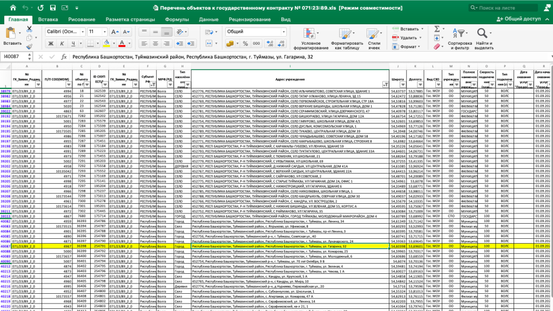The width and height of the screenshot is (553, 311).
Task: Align text to bottom
Action: coord(166,32)
